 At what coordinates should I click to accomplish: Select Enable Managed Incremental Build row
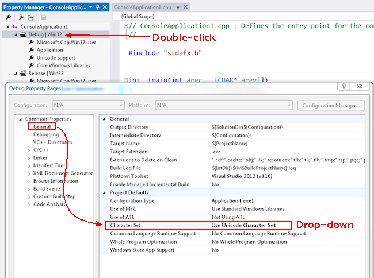tap(236, 184)
